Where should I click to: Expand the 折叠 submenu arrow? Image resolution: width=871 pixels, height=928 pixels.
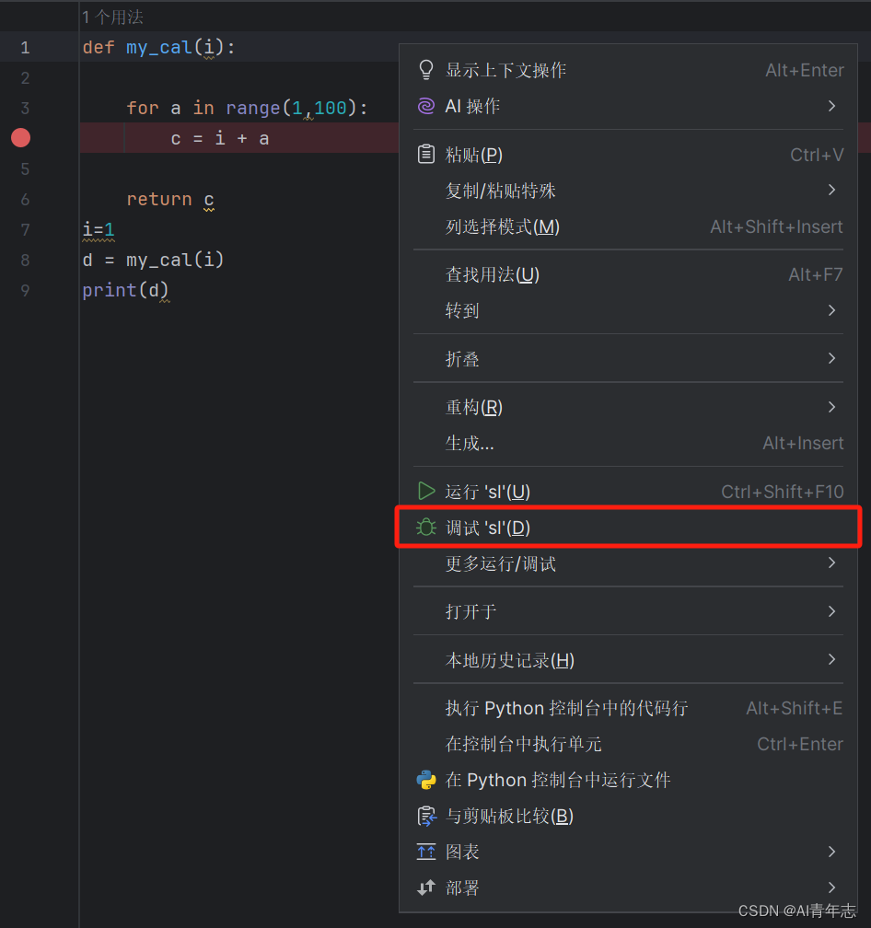click(x=832, y=359)
